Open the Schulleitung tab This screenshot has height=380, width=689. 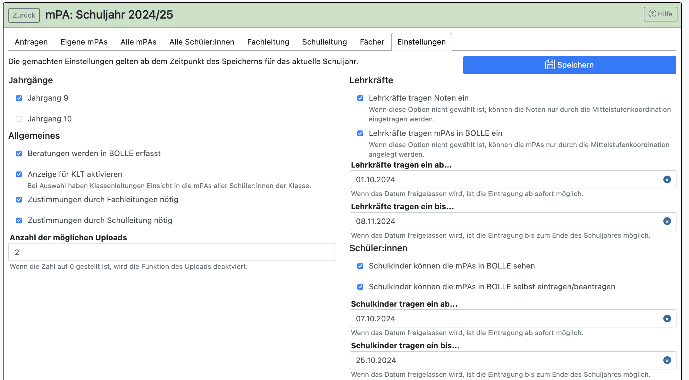tap(325, 42)
